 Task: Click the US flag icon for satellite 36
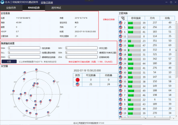(x=120, y=86)
